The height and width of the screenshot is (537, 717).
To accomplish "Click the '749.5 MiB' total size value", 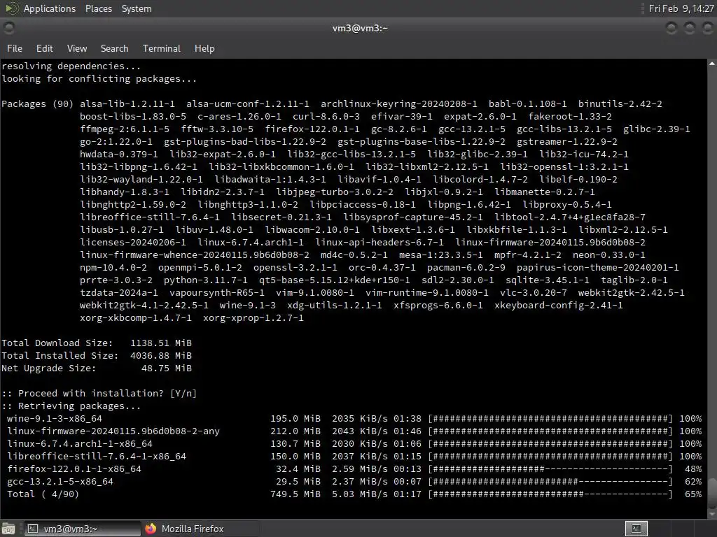I will 295,494.
